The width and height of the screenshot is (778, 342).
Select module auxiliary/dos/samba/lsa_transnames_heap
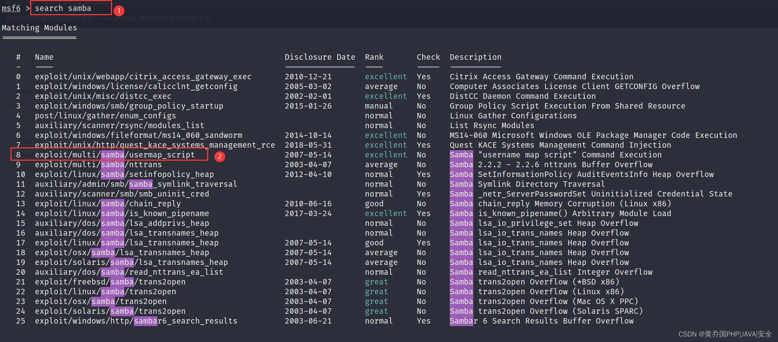pyautogui.click(x=127, y=233)
